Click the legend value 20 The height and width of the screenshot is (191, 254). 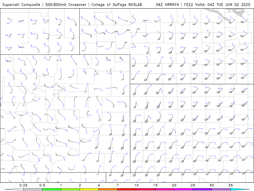(x=174, y=185)
